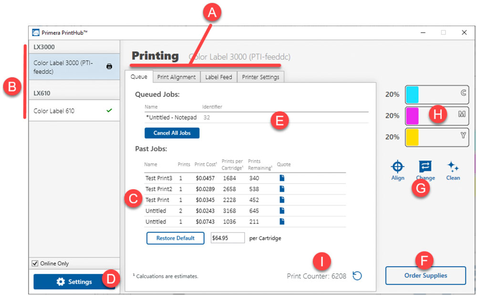Open Settings from the sidebar

74,282
